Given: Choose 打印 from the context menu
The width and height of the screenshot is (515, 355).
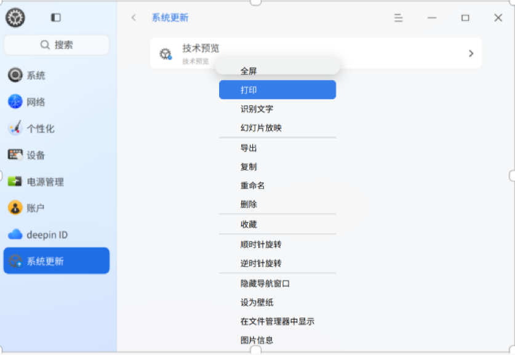Looking at the screenshot, I should [277, 90].
